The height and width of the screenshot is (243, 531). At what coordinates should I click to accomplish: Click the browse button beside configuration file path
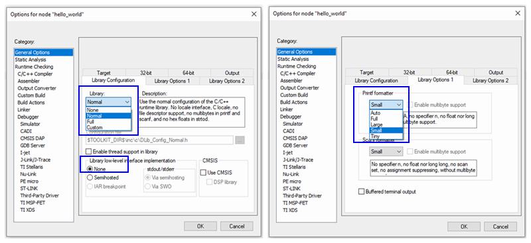(x=240, y=140)
